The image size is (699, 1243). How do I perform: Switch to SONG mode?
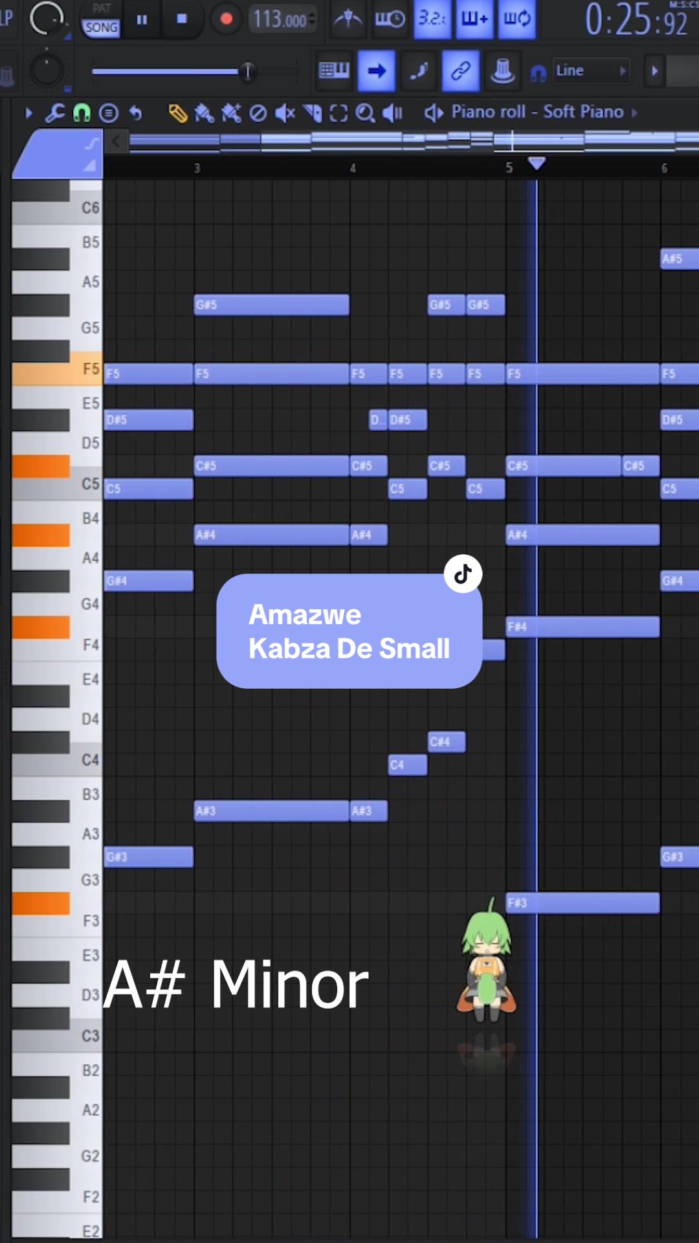(x=101, y=27)
